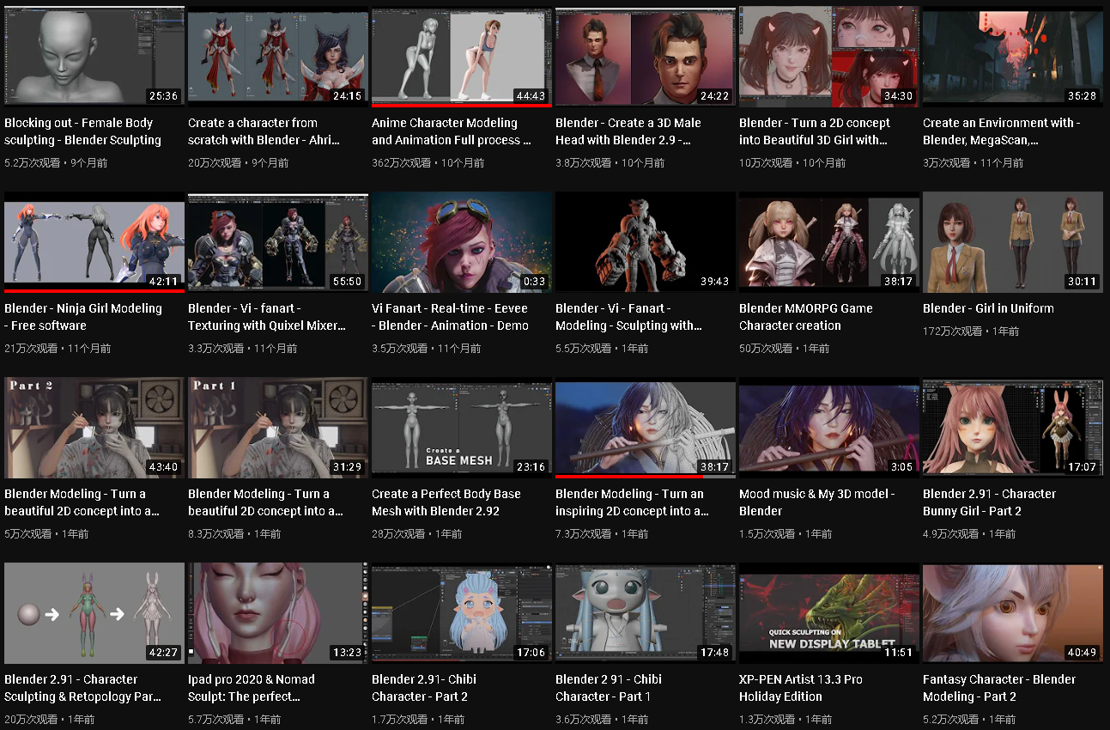Click the '21万次观看' view count text

[31, 348]
